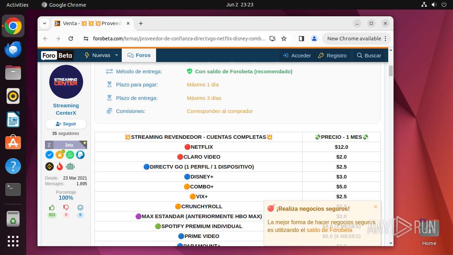
Task: Click Acceder to log in
Action: pos(297,55)
